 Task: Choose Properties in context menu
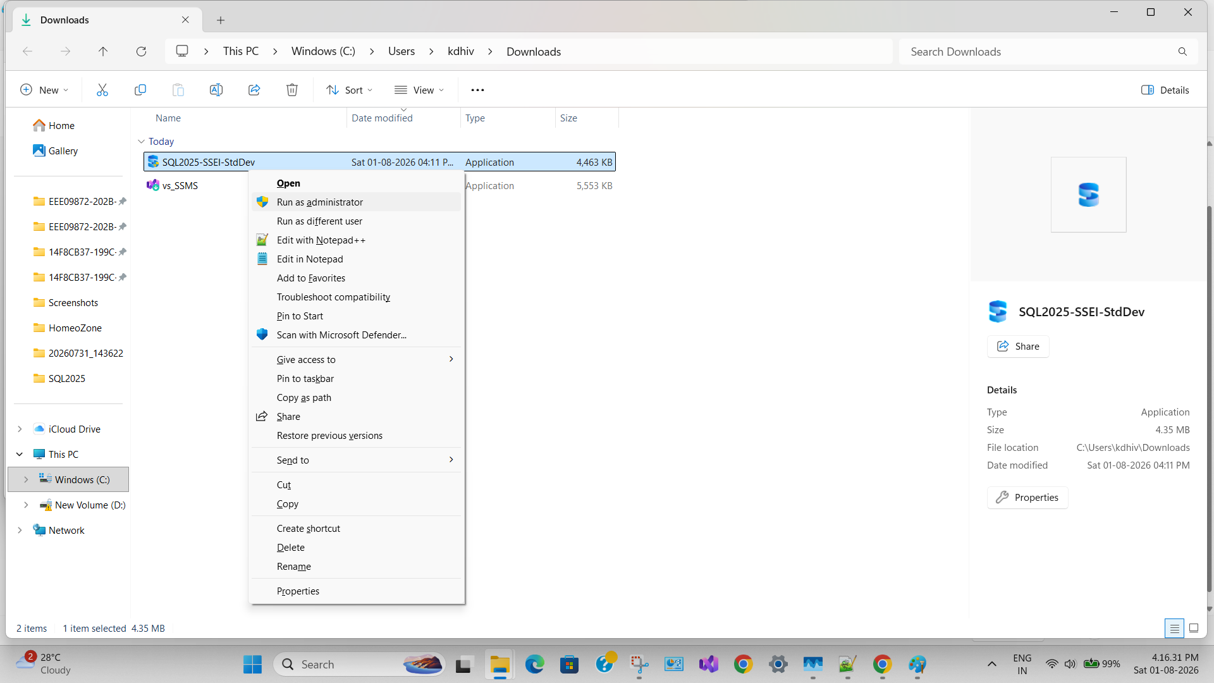[x=357, y=591]
